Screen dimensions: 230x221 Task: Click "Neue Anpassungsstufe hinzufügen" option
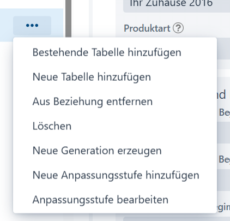pos(116,175)
